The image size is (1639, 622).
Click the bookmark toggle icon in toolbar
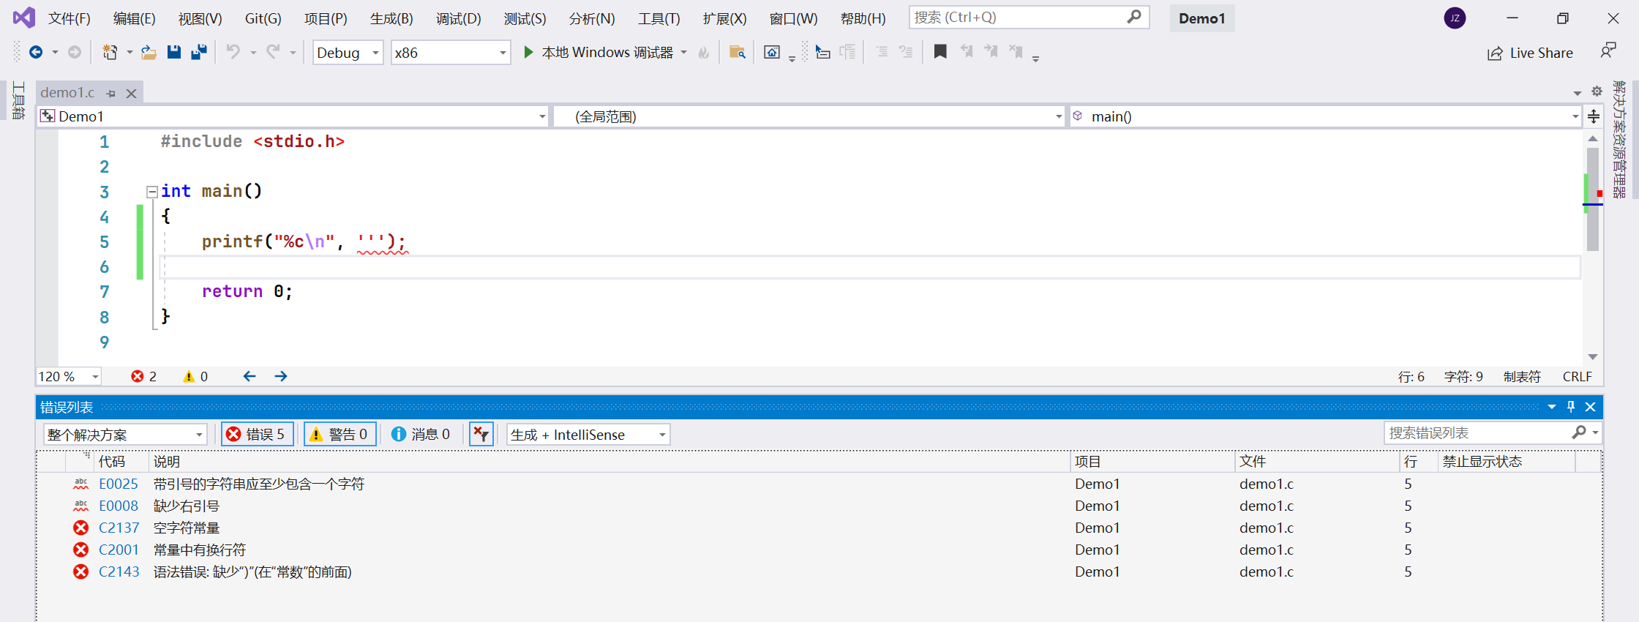click(x=940, y=51)
